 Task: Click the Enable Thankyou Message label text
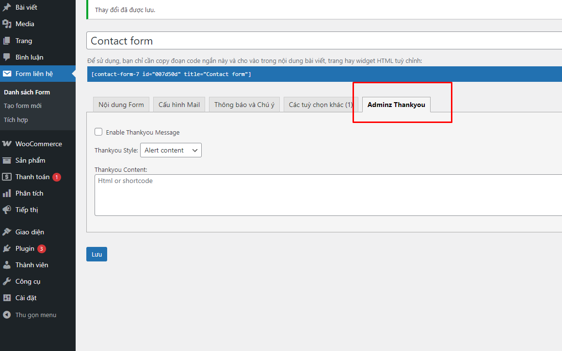tap(143, 132)
